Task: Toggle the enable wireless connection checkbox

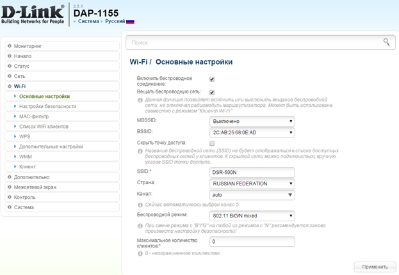Action: (x=212, y=79)
